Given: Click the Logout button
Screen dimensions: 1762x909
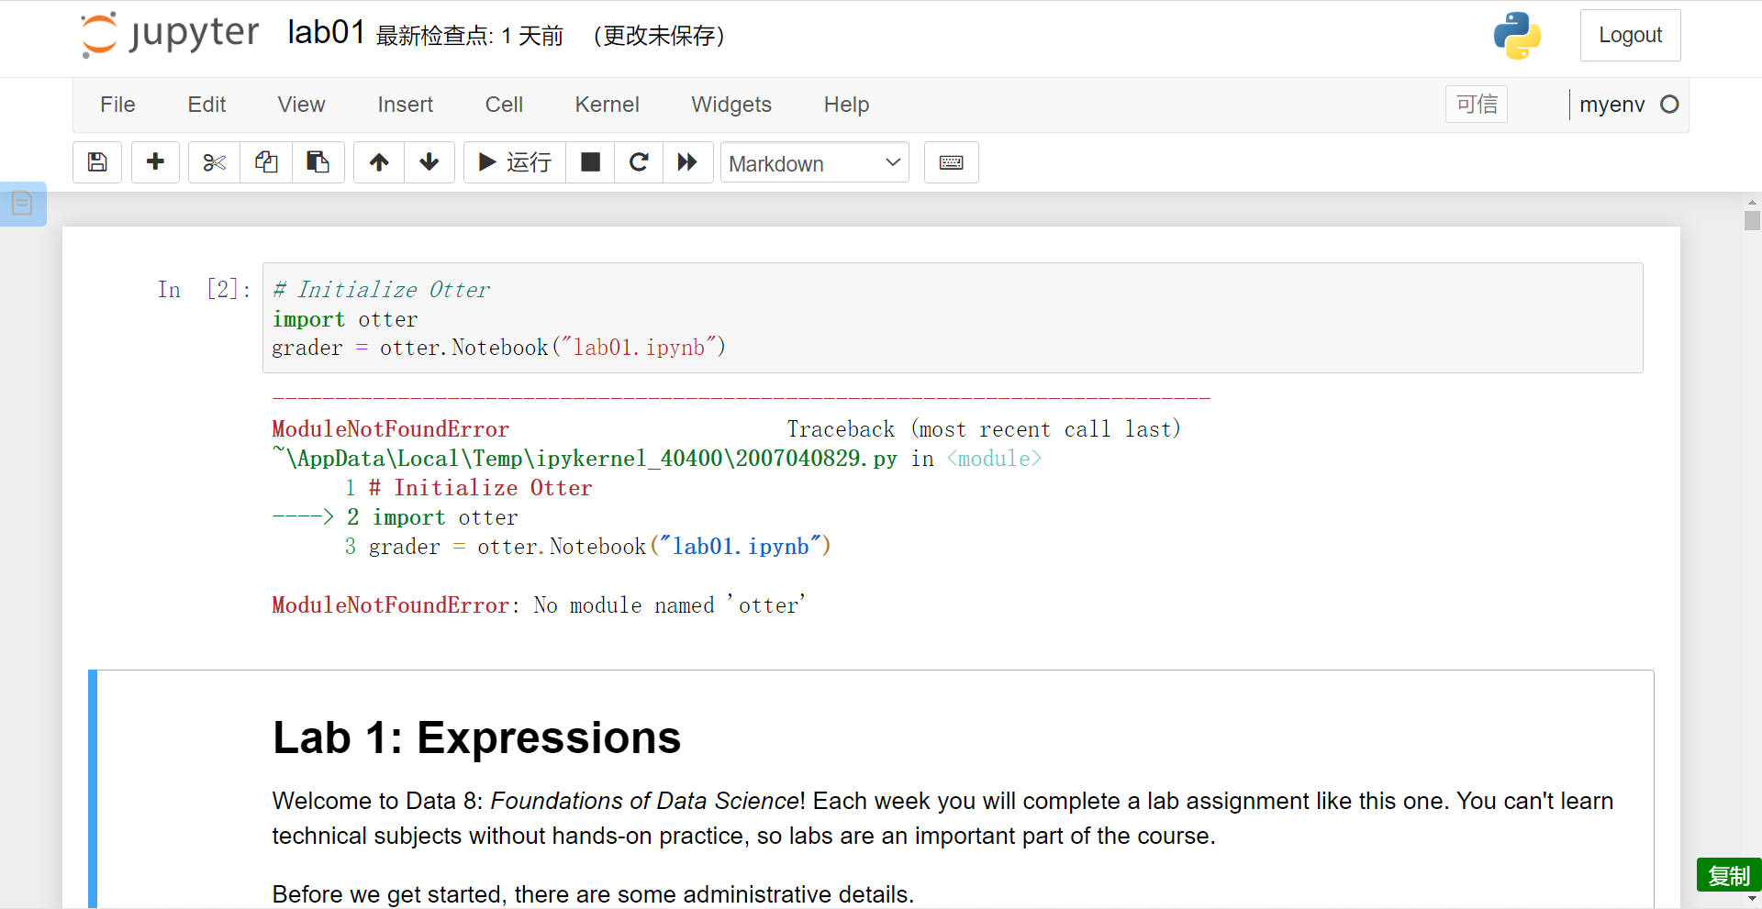Looking at the screenshot, I should click(x=1630, y=35).
